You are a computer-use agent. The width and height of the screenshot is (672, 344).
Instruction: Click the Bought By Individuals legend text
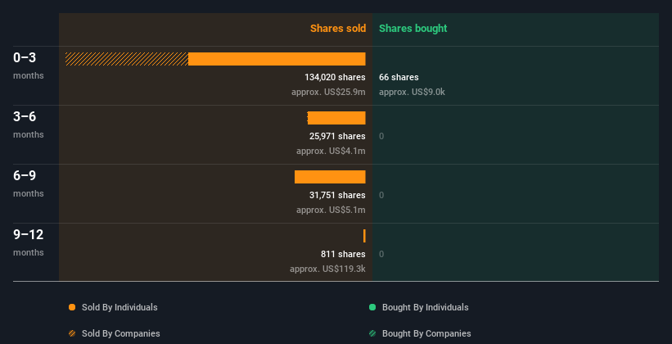(x=425, y=307)
